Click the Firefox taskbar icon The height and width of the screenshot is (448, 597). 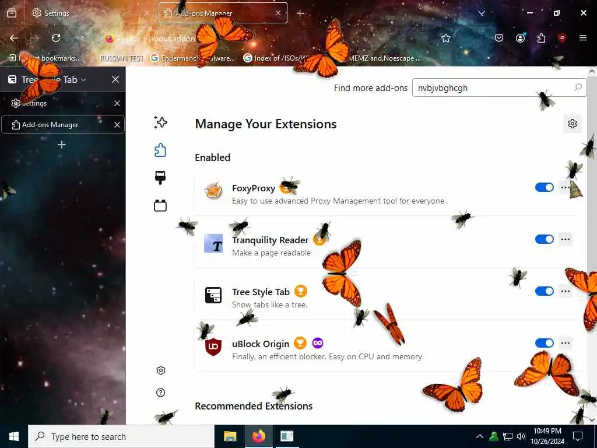pyautogui.click(x=258, y=436)
